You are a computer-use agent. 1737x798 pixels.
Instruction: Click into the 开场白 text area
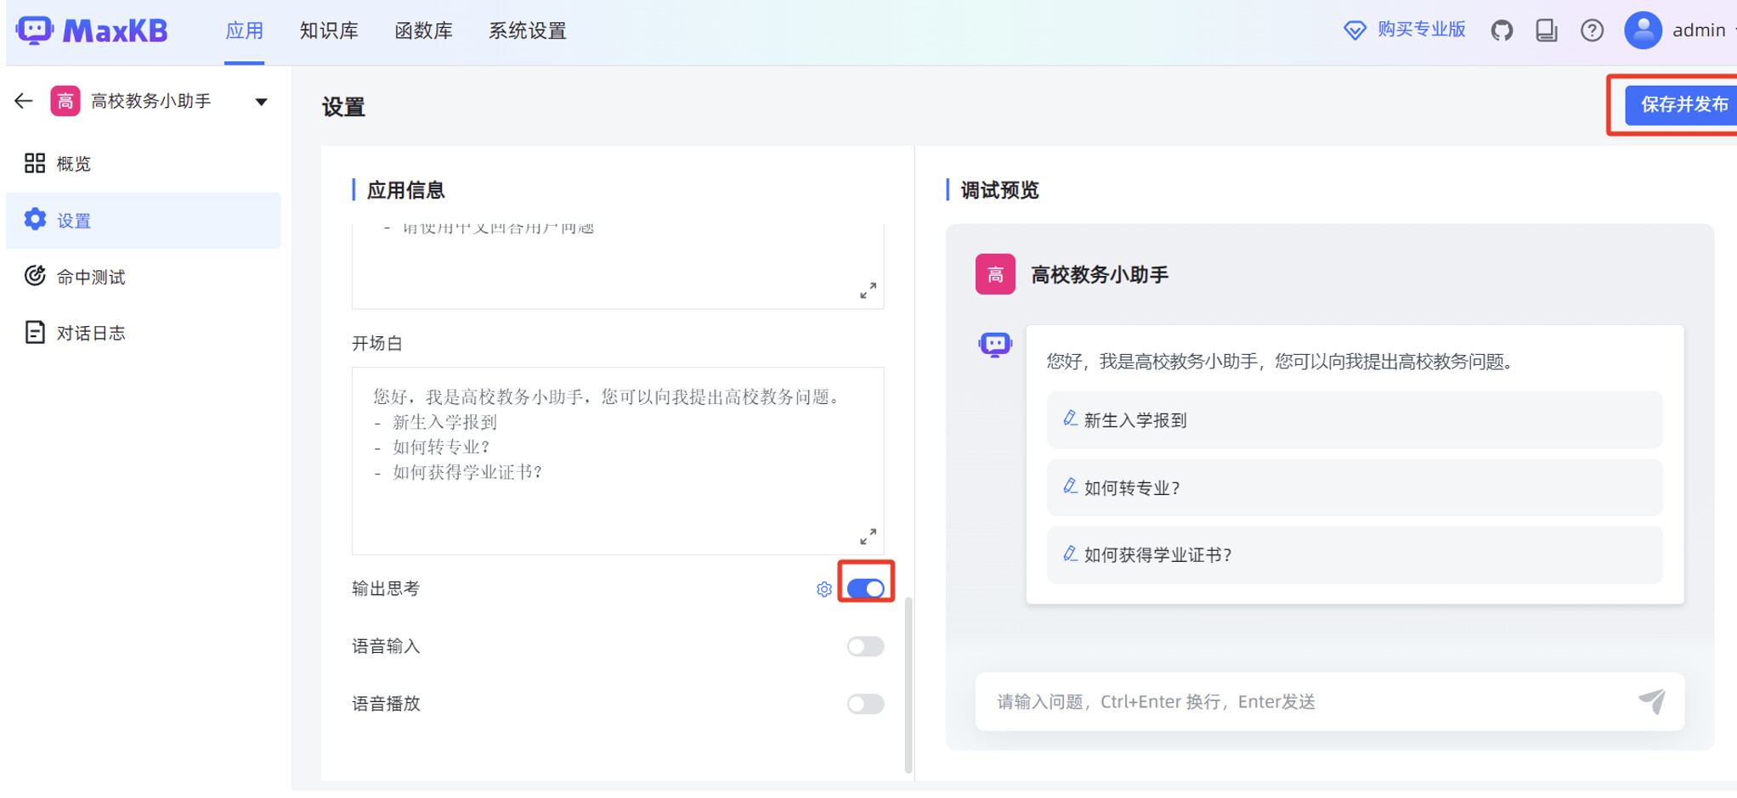tap(618, 461)
